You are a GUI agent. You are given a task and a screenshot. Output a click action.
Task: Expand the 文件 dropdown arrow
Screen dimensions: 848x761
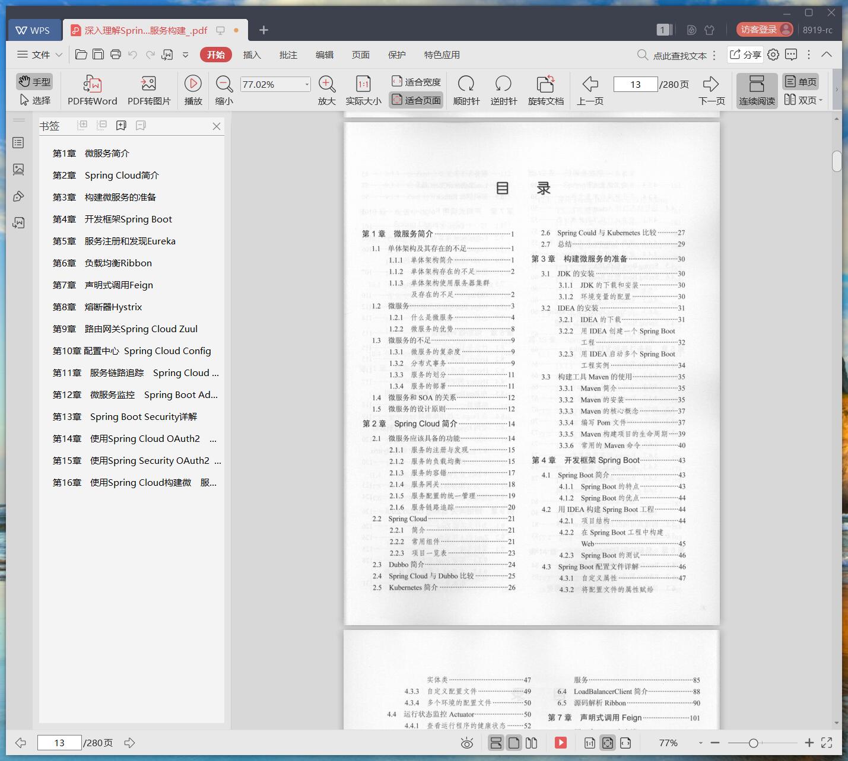click(59, 55)
